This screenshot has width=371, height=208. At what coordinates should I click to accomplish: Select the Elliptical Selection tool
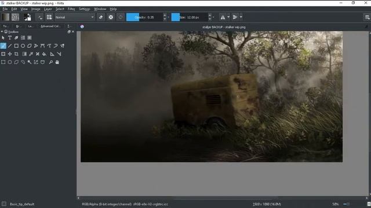coord(10,62)
